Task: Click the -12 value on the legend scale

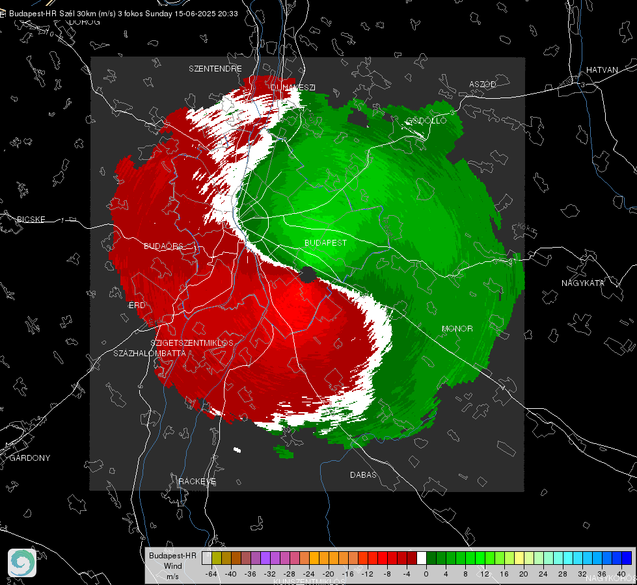Action: point(367,574)
